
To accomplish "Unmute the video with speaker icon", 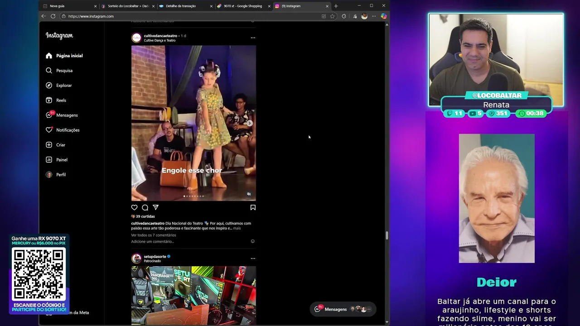I will [x=249, y=194].
